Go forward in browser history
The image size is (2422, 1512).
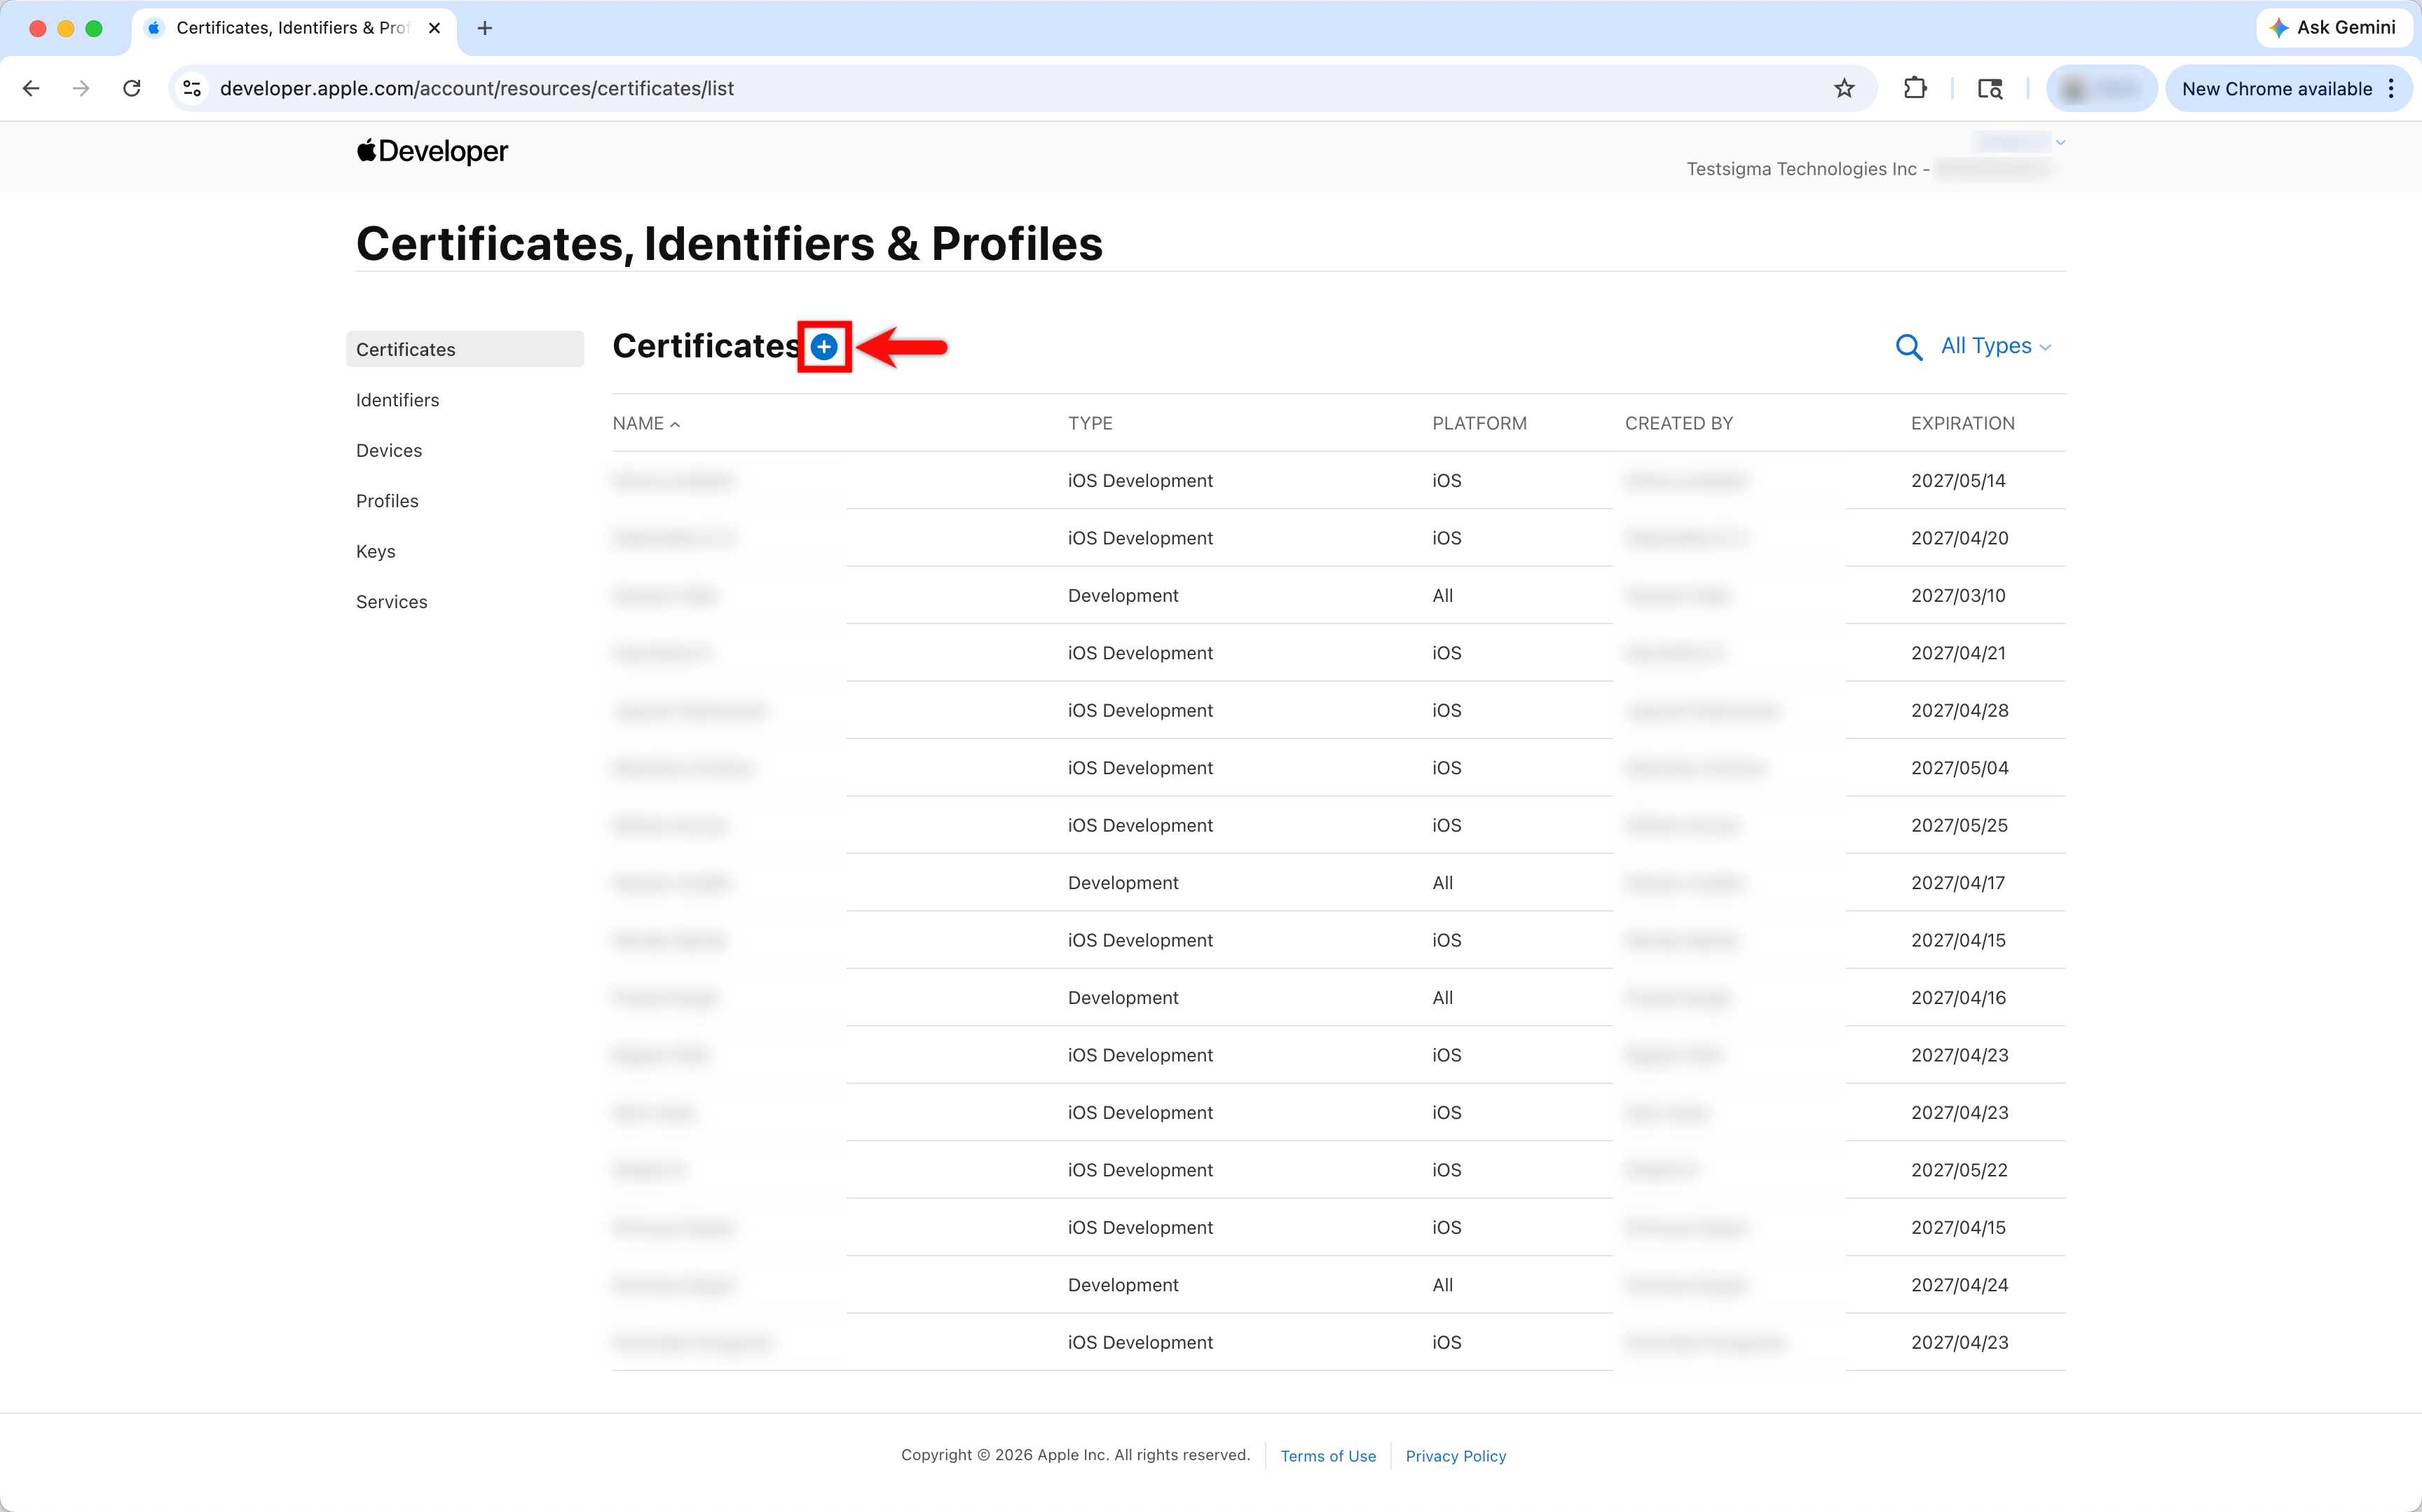pos(81,88)
